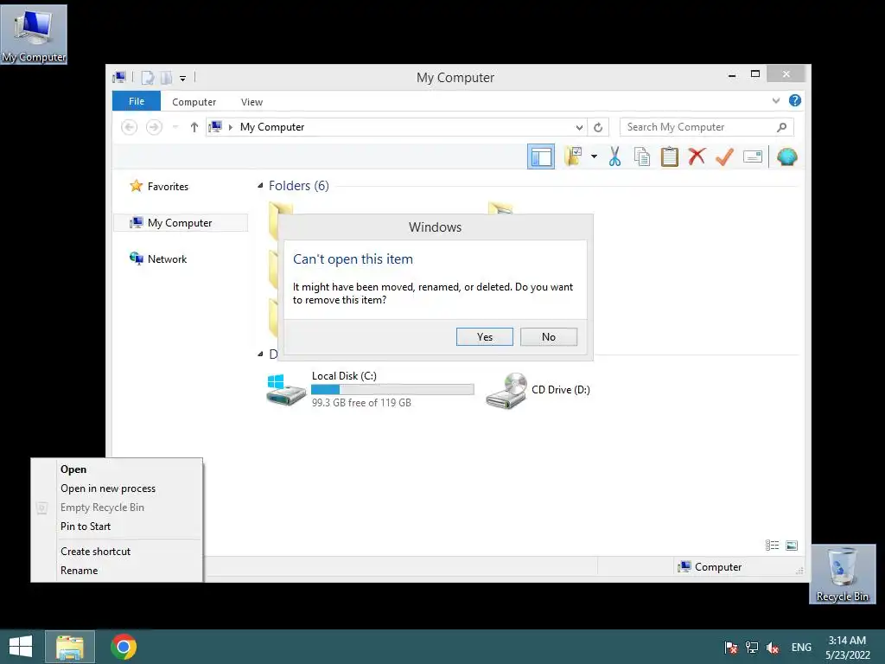885x664 pixels.
Task: Launch Google Chrome from taskbar
Action: [124, 647]
